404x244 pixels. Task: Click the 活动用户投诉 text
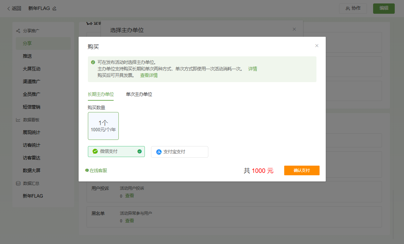132,188
